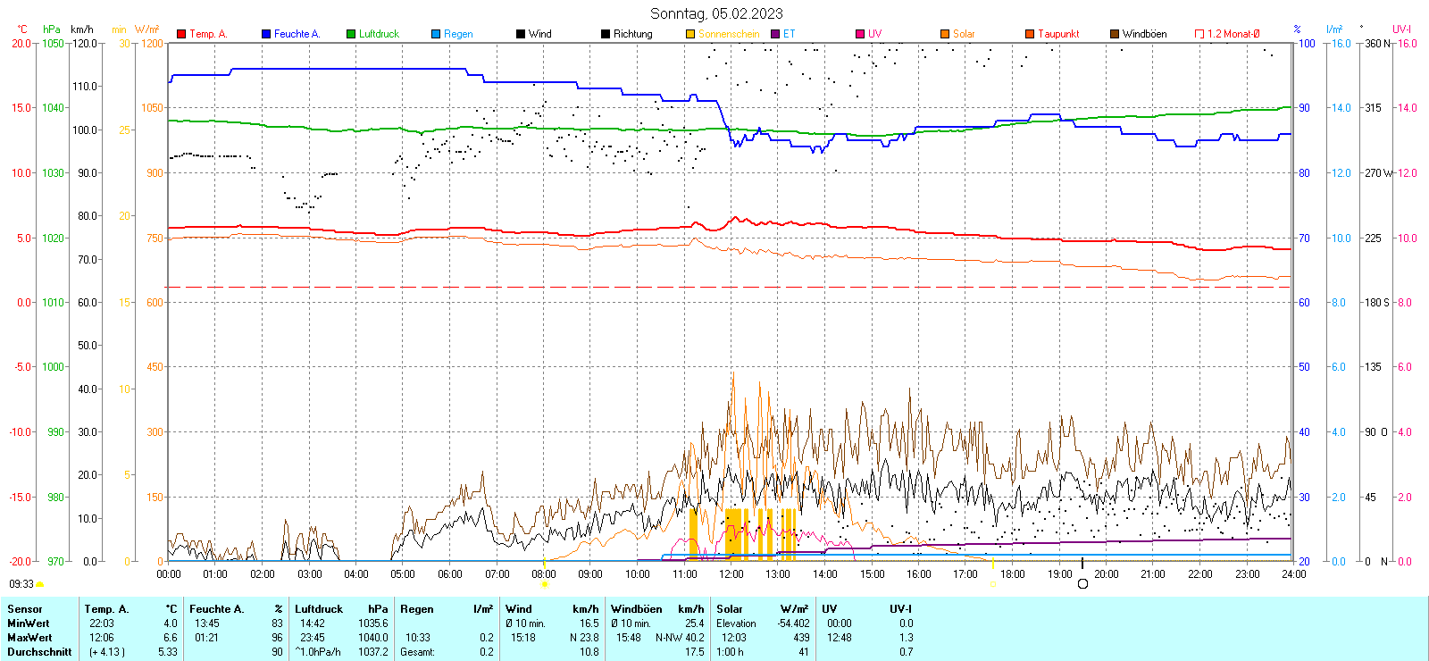Toggle the 1.2 Monat-Ø legend box
1429x661 pixels.
coord(1199,34)
